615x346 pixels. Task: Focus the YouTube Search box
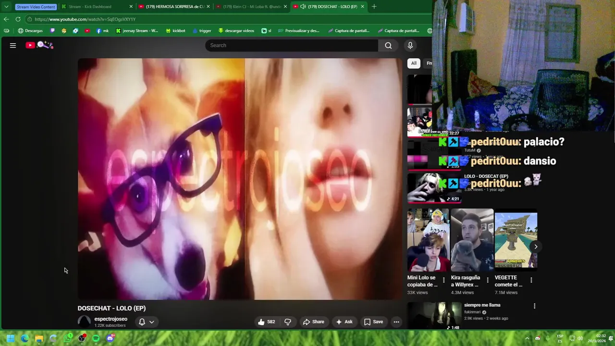(292, 45)
